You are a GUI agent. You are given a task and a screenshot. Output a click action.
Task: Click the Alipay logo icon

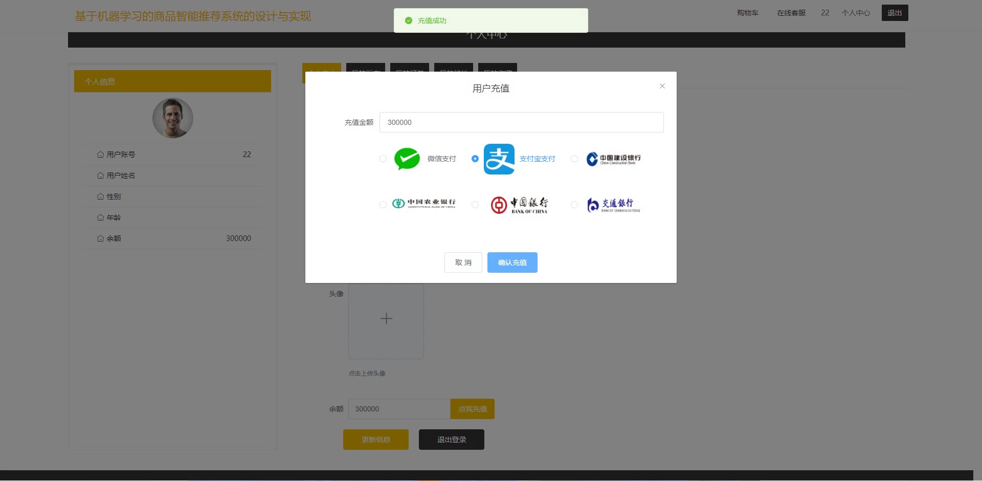tap(499, 159)
